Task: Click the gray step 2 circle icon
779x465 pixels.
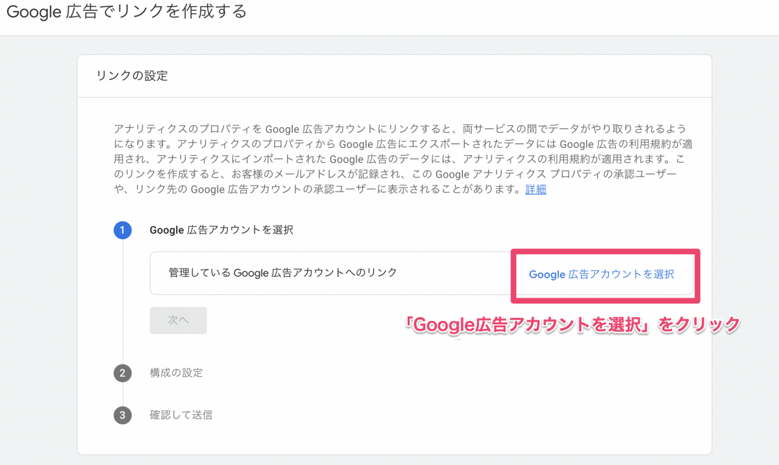Action: 123,373
